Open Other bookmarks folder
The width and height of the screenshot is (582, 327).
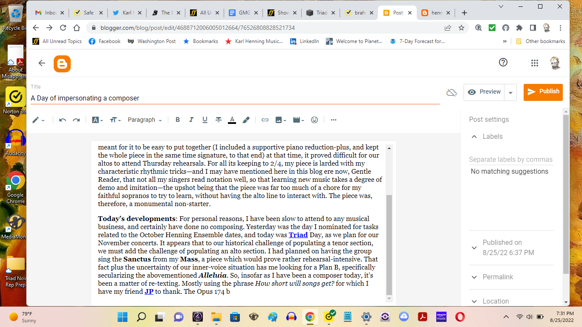[540, 41]
